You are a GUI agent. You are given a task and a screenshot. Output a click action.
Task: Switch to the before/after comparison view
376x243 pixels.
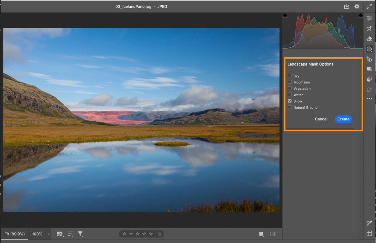pyautogui.click(x=273, y=234)
